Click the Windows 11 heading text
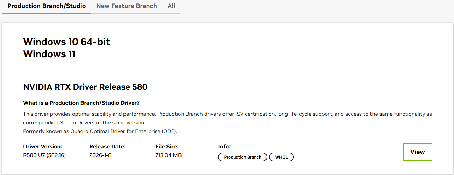The height and width of the screenshot is (175, 454). (49, 54)
